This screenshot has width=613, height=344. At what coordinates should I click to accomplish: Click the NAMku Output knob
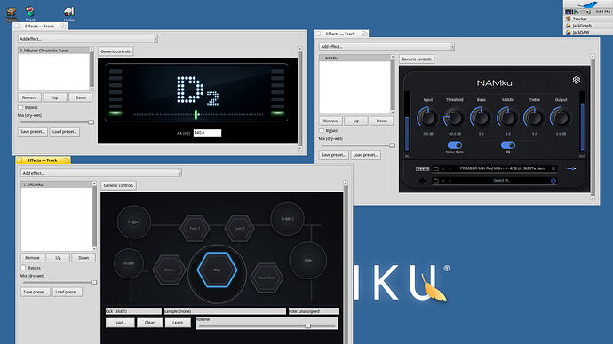pyautogui.click(x=561, y=117)
